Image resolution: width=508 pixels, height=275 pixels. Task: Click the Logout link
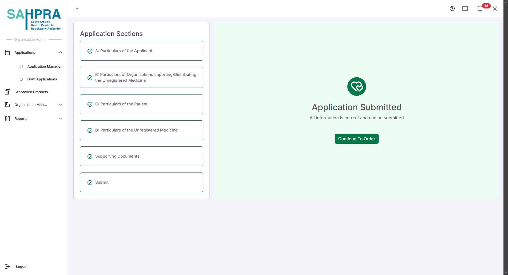point(22,266)
